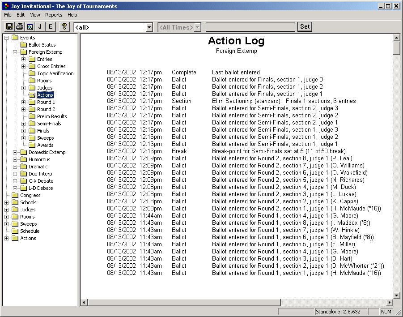
Task: Click the text field beside Set
Action: point(250,27)
